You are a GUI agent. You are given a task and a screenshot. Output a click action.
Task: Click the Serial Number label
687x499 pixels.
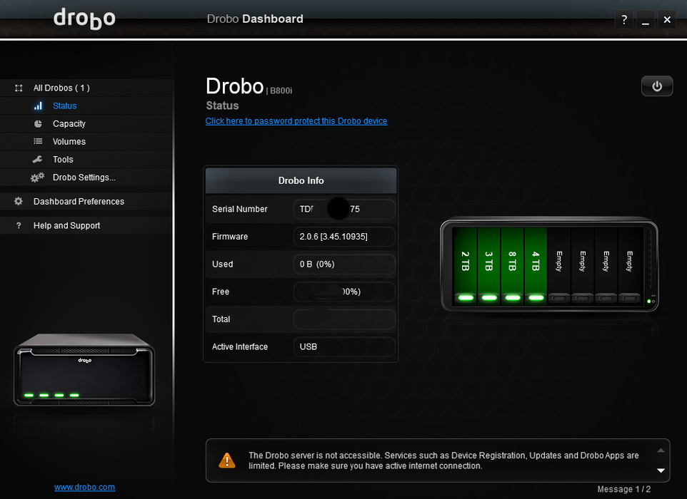coord(240,209)
